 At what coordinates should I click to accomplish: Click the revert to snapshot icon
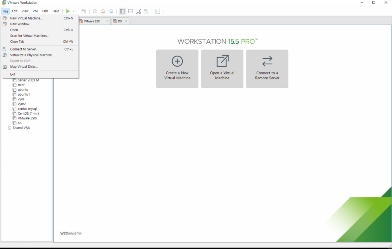[x=103, y=11]
